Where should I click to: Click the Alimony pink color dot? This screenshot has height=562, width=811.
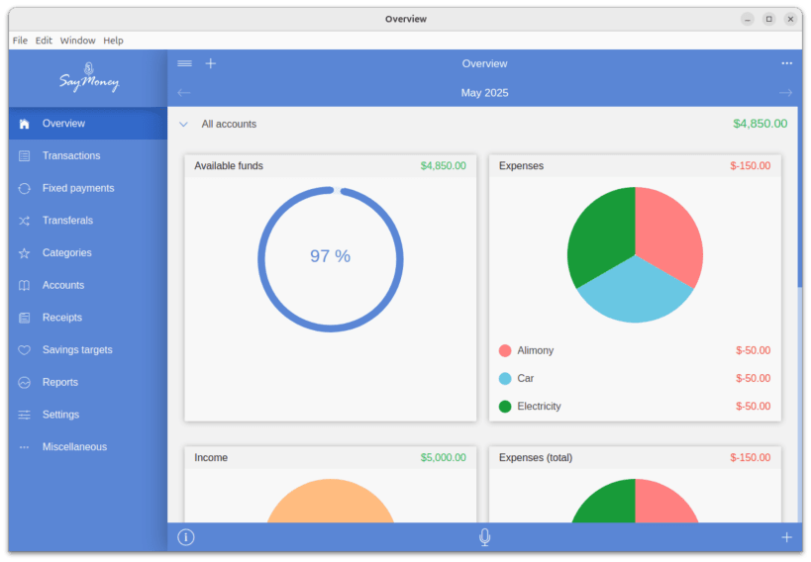point(505,351)
